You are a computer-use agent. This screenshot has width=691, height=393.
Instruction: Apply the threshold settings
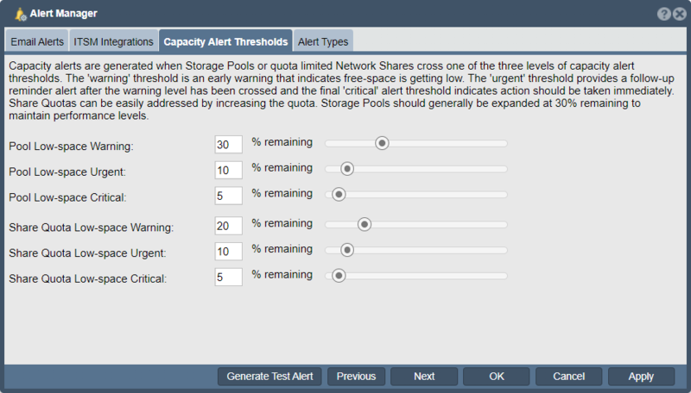[x=641, y=377]
